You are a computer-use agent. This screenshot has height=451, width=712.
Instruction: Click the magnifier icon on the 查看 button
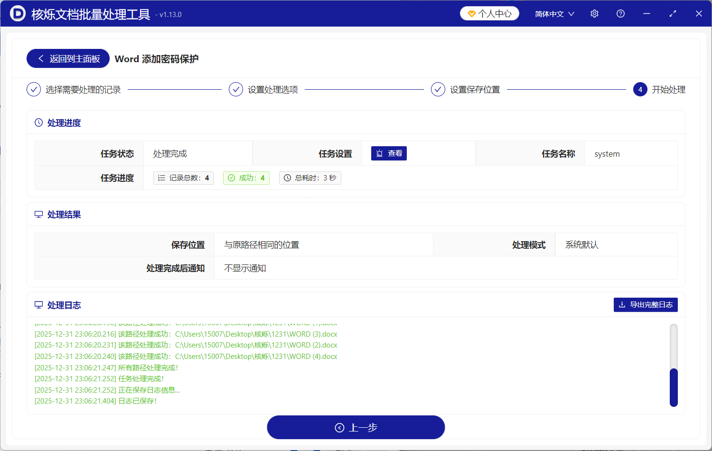pyautogui.click(x=378, y=153)
